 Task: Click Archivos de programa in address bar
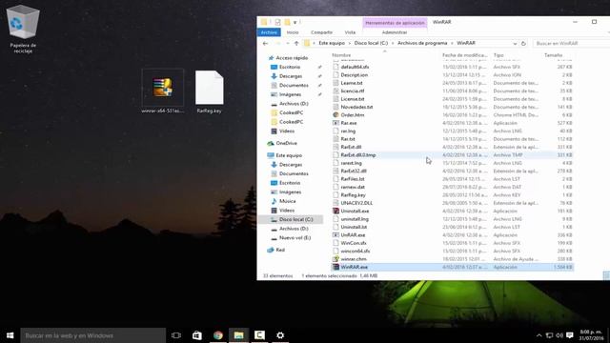(422, 43)
